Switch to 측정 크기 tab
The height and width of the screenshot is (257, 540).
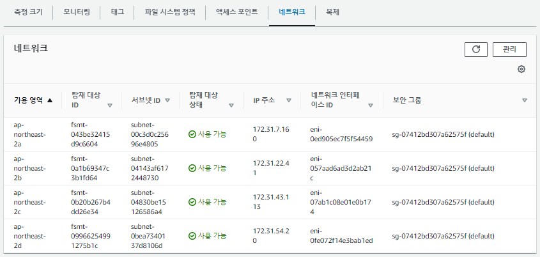pos(28,12)
